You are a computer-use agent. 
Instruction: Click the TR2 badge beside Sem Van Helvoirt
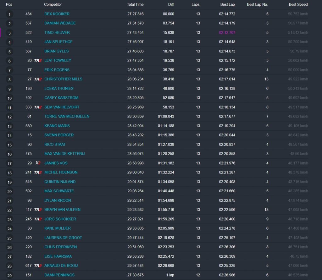38,107
